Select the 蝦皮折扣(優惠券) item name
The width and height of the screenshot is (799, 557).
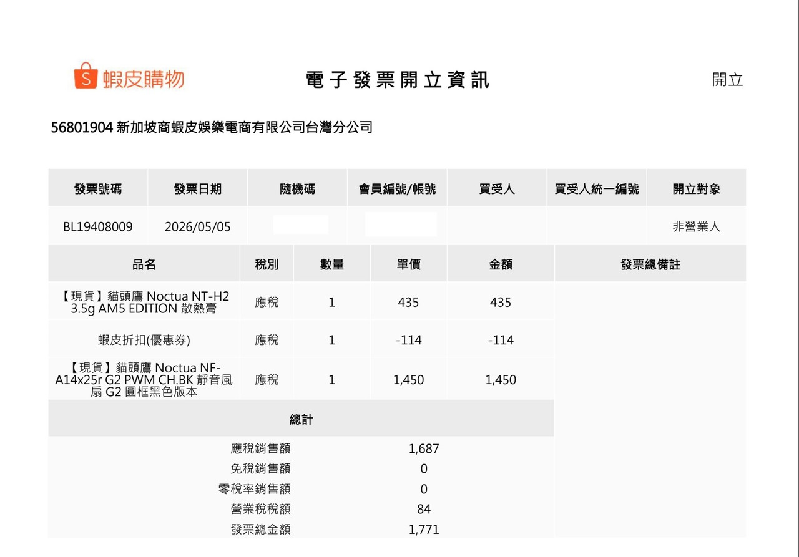pyautogui.click(x=144, y=340)
